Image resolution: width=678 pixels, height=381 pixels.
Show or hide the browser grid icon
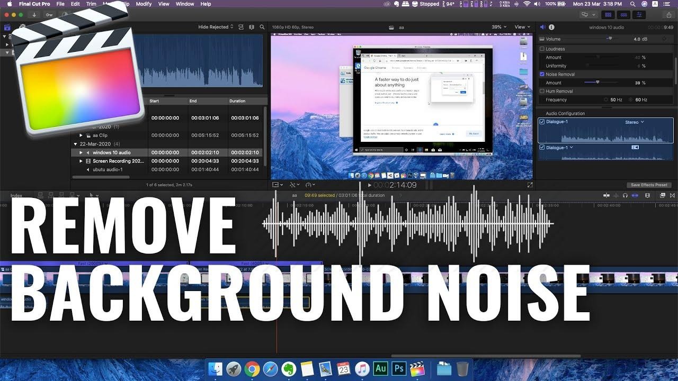[x=608, y=15]
